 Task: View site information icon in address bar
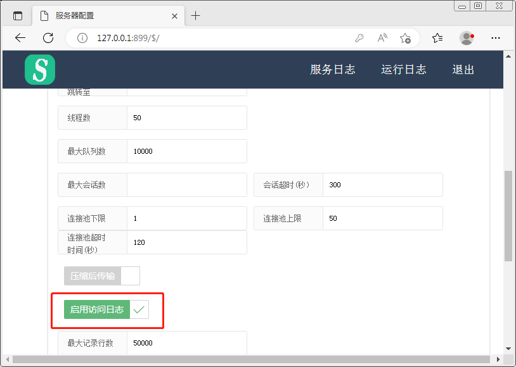click(x=82, y=38)
